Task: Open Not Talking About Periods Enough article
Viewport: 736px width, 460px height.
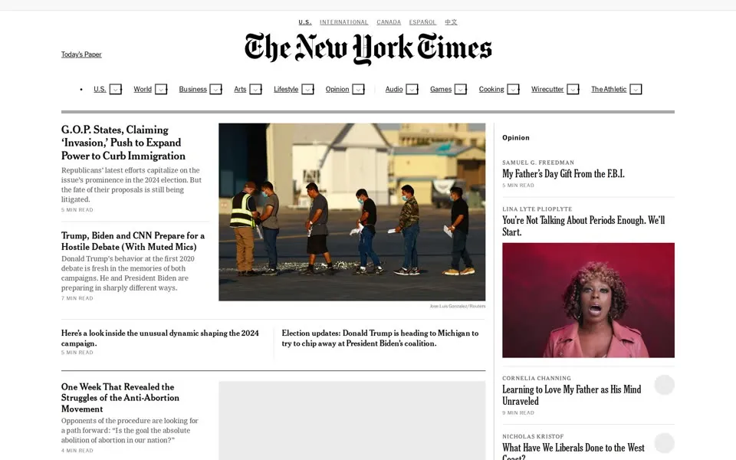Action: (583, 225)
